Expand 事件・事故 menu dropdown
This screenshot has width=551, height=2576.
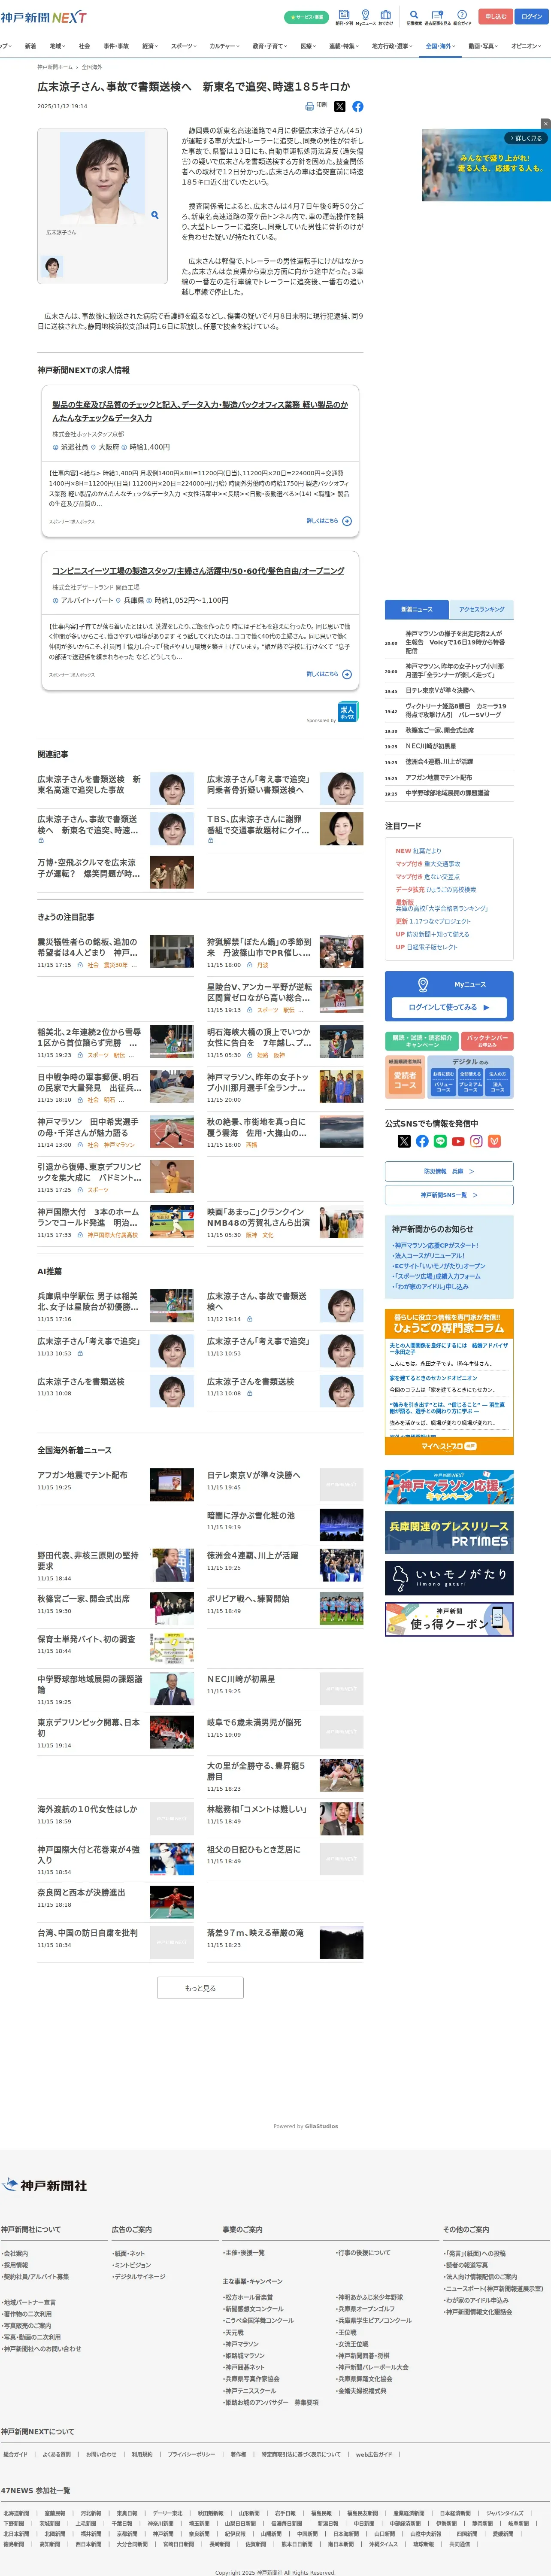click(116, 46)
